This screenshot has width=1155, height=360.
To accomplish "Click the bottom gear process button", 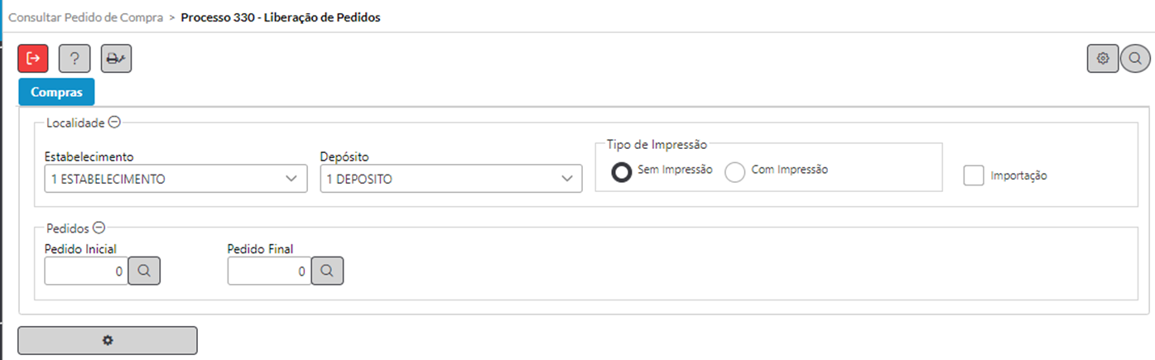I will [108, 340].
